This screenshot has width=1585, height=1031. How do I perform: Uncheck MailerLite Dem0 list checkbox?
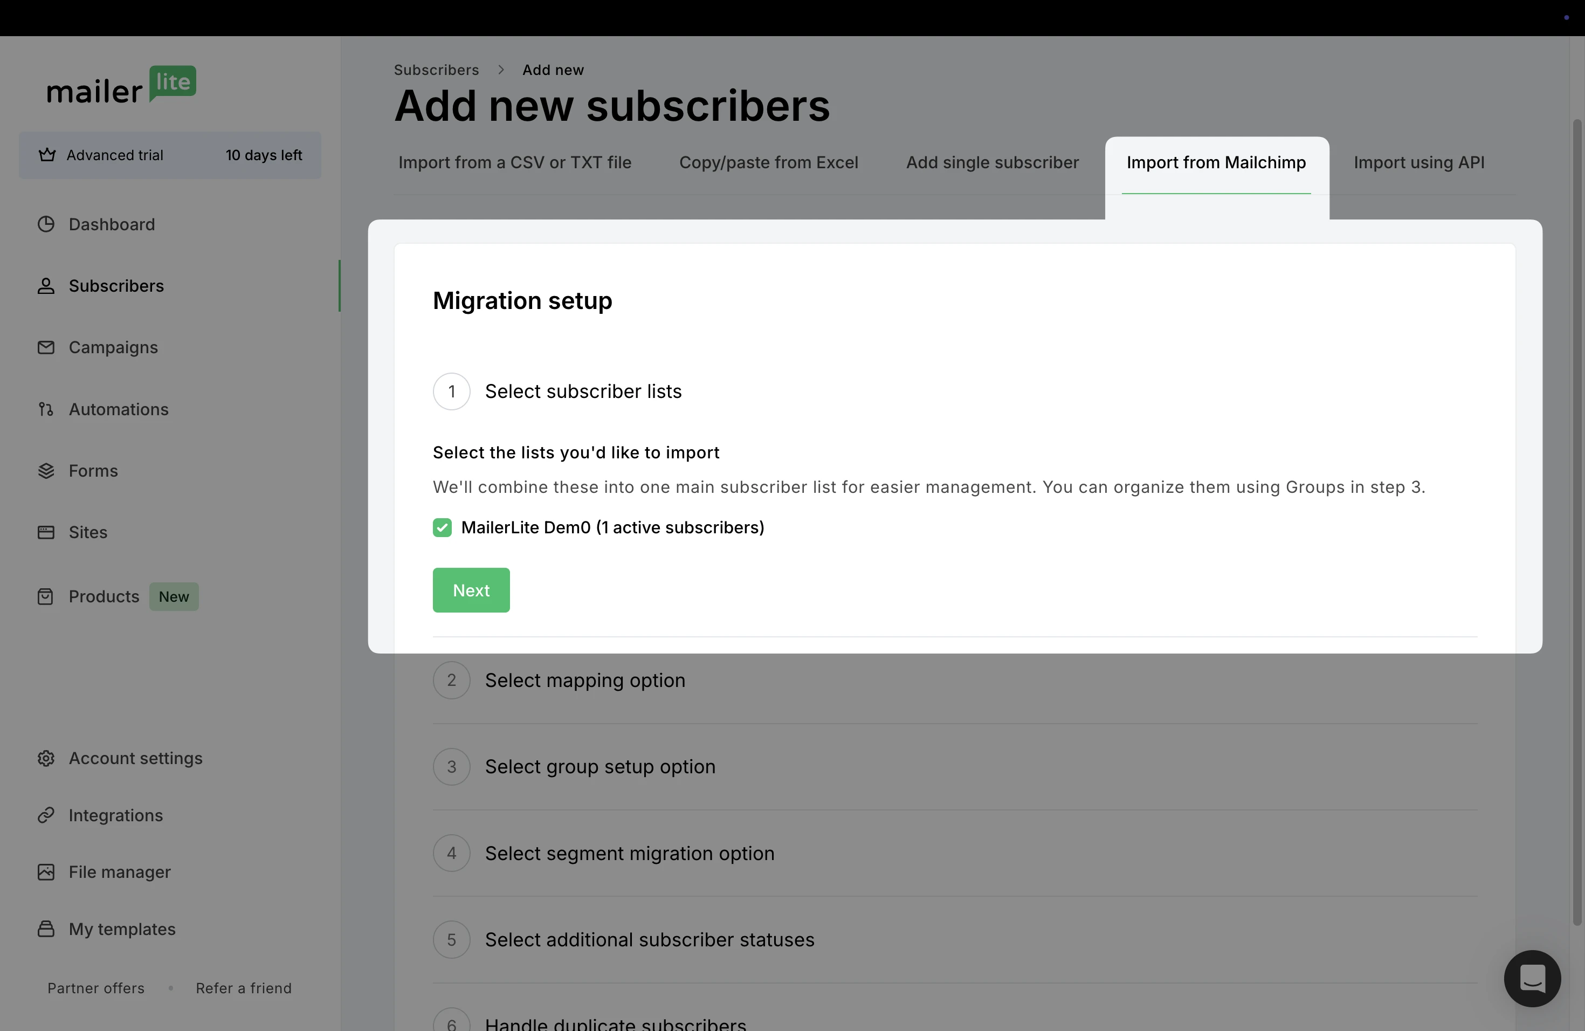[x=442, y=527]
